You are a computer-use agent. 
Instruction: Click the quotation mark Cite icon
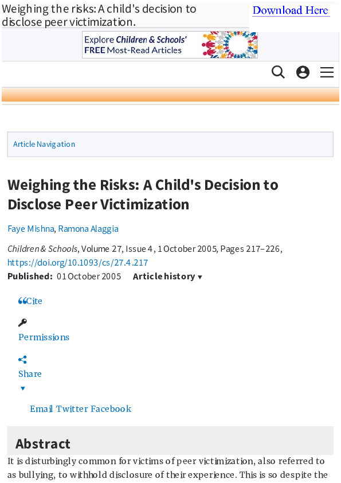tap(23, 299)
